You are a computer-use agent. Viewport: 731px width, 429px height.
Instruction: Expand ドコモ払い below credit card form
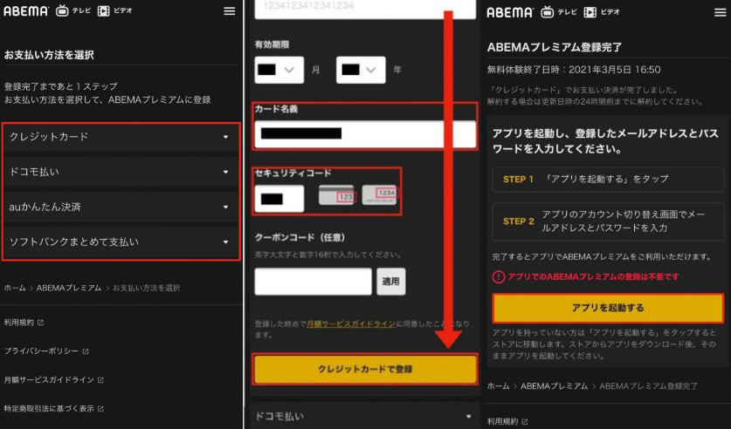coord(365,416)
